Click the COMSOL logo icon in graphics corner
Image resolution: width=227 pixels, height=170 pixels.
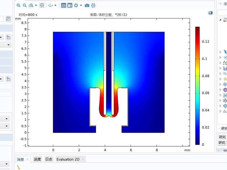(x=211, y=13)
